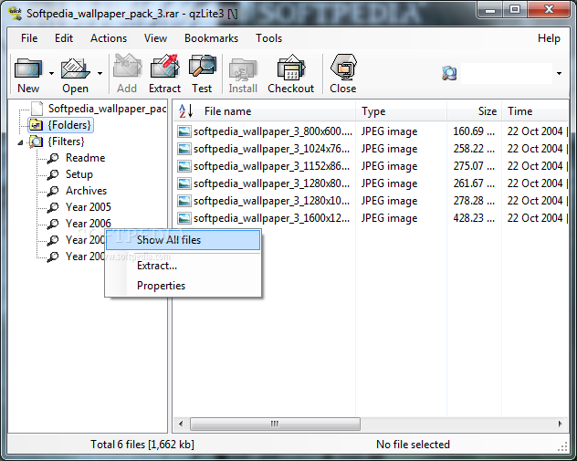
Task: Open the Help menu
Action: pyautogui.click(x=549, y=38)
